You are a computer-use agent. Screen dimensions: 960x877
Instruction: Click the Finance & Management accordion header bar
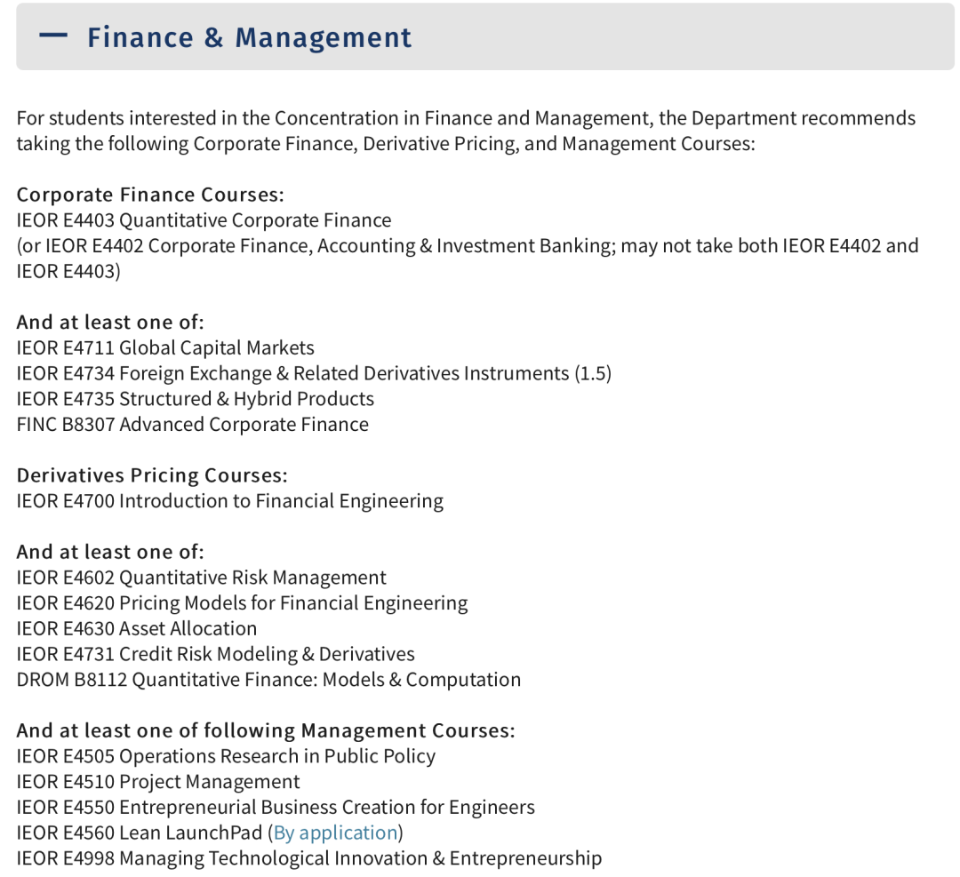tap(485, 36)
